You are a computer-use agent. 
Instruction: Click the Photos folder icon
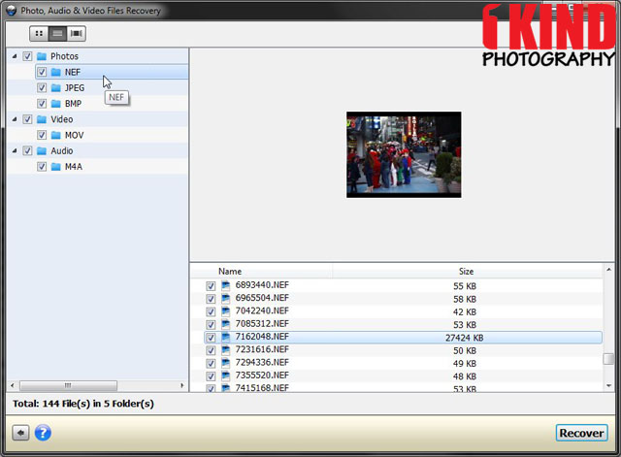[42, 56]
